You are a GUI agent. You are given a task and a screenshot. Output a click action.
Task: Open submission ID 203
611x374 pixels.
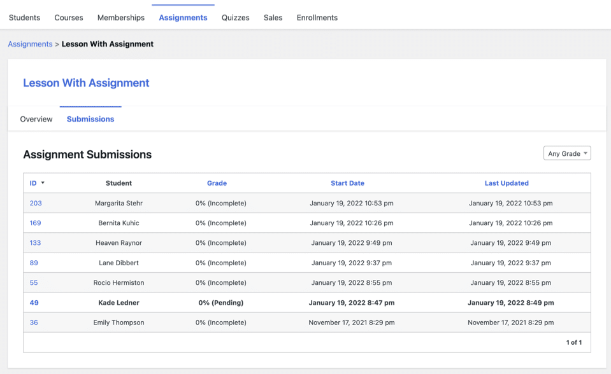click(36, 203)
